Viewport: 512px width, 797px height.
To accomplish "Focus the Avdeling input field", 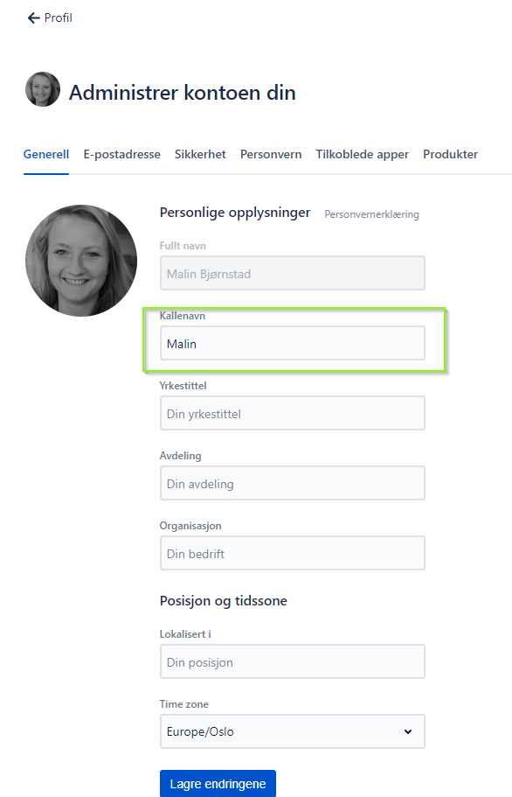I will tap(293, 483).
